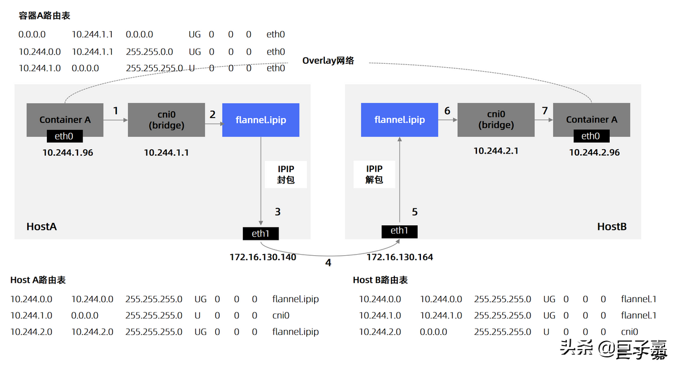Click the eth1 interface label on HostA

pos(260,233)
